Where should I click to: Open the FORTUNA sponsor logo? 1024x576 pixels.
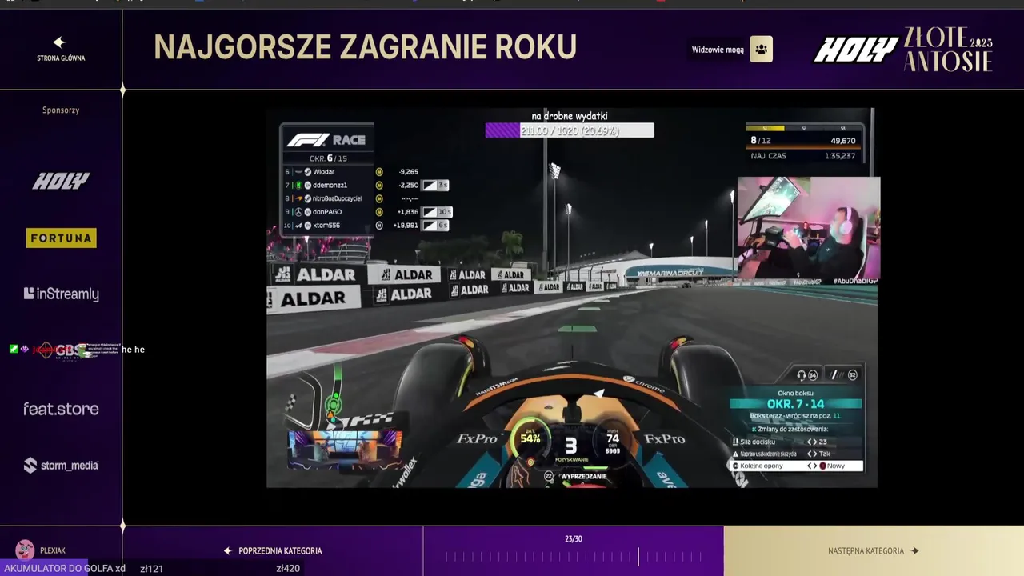pyautogui.click(x=61, y=238)
